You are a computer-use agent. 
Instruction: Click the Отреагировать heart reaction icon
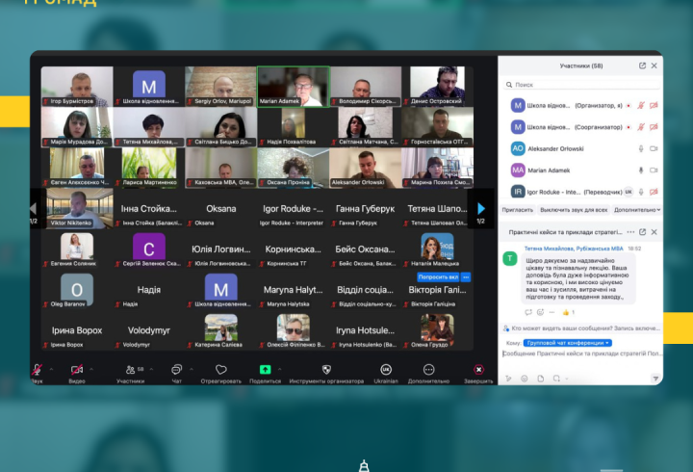[221, 369]
